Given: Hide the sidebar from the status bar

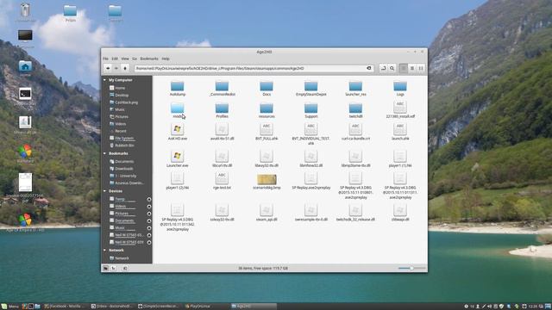Looking at the screenshot, I should 125,268.
